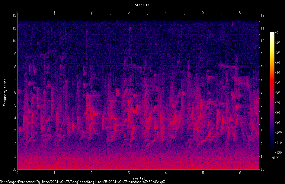This screenshot has width=285, height=184.
Task: Click the file path text at the bottom
Action: click(82, 182)
